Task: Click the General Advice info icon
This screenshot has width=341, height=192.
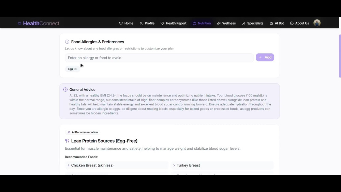Action: 65,90
